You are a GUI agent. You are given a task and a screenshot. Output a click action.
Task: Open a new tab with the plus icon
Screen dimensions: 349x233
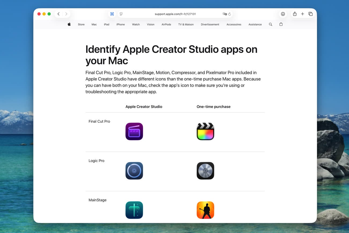click(x=303, y=14)
